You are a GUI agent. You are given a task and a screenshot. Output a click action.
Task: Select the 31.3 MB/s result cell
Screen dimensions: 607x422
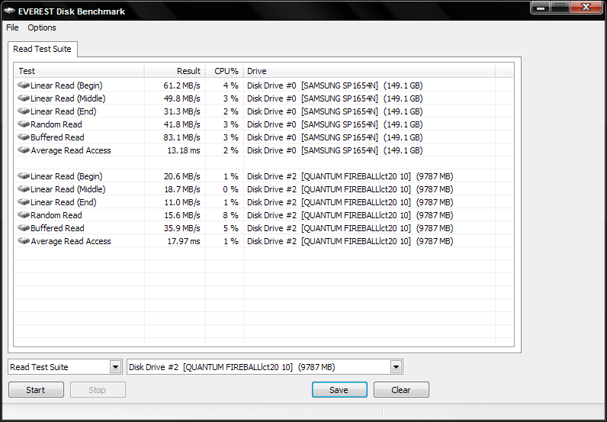tap(181, 111)
